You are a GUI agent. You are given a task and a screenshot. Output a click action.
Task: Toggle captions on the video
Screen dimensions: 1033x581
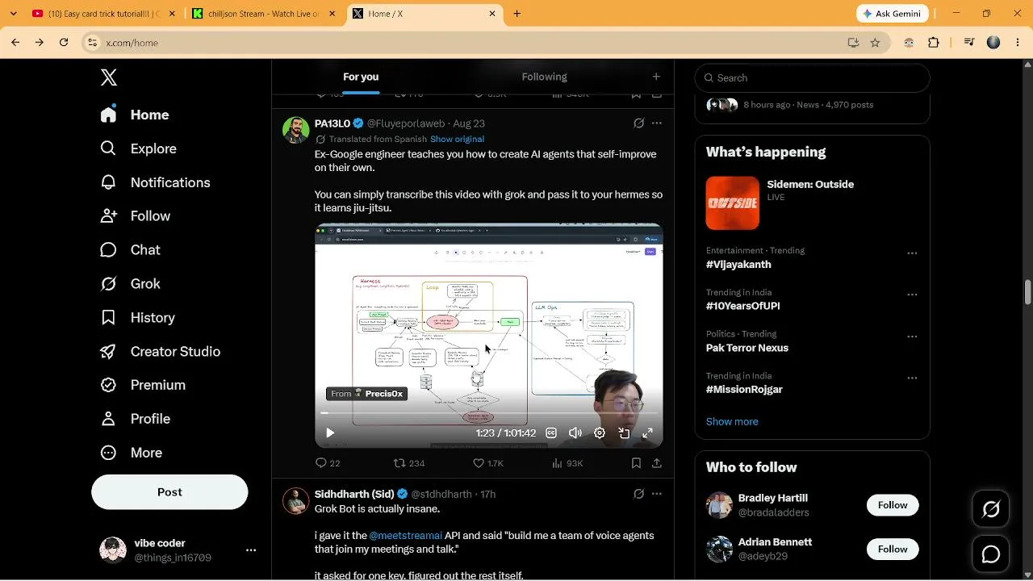(551, 433)
